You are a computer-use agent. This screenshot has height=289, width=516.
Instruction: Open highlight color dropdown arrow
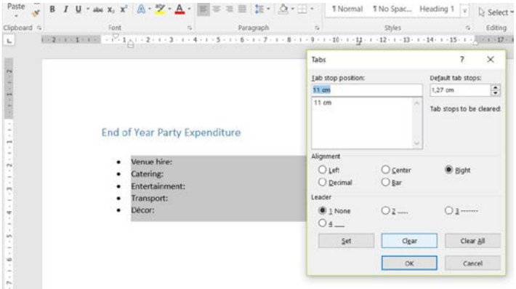(169, 9)
